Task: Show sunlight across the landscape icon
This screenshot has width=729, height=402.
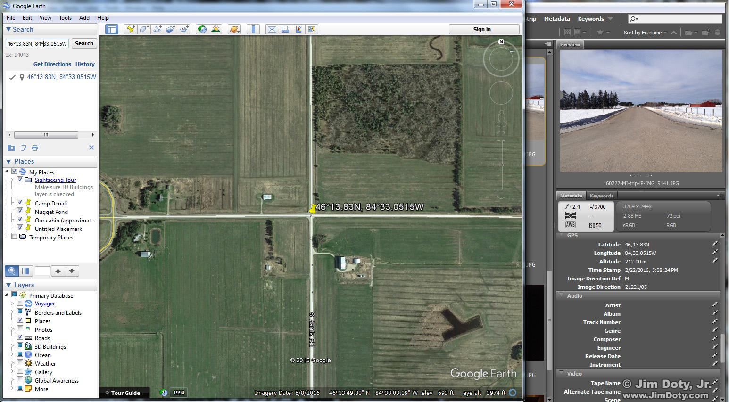Action: [215, 29]
